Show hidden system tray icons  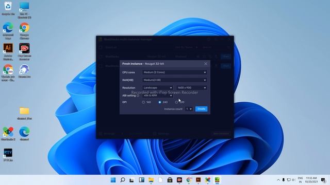click(278, 180)
